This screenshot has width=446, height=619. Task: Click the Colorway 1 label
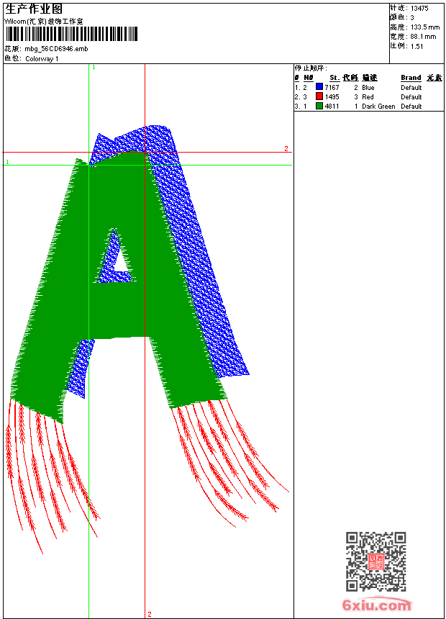(42, 58)
